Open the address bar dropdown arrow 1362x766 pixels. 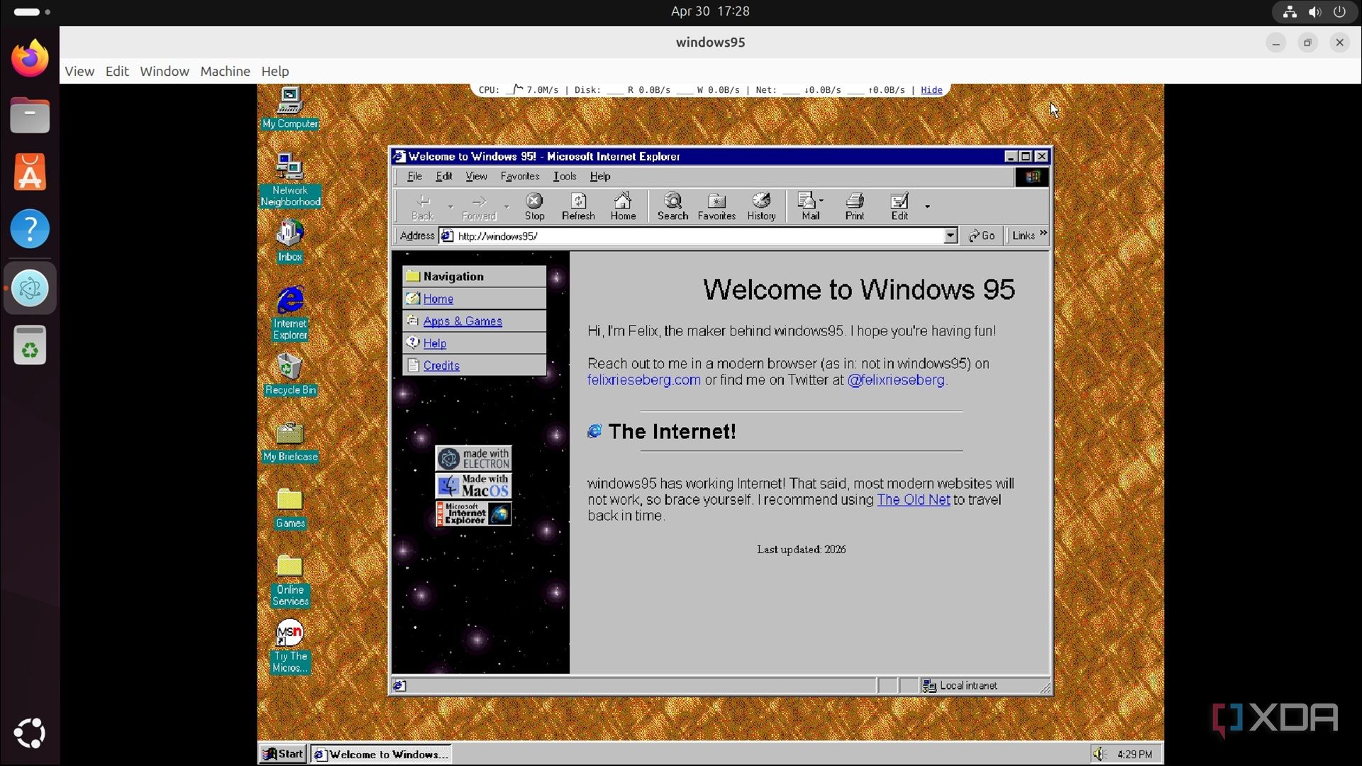pos(951,235)
